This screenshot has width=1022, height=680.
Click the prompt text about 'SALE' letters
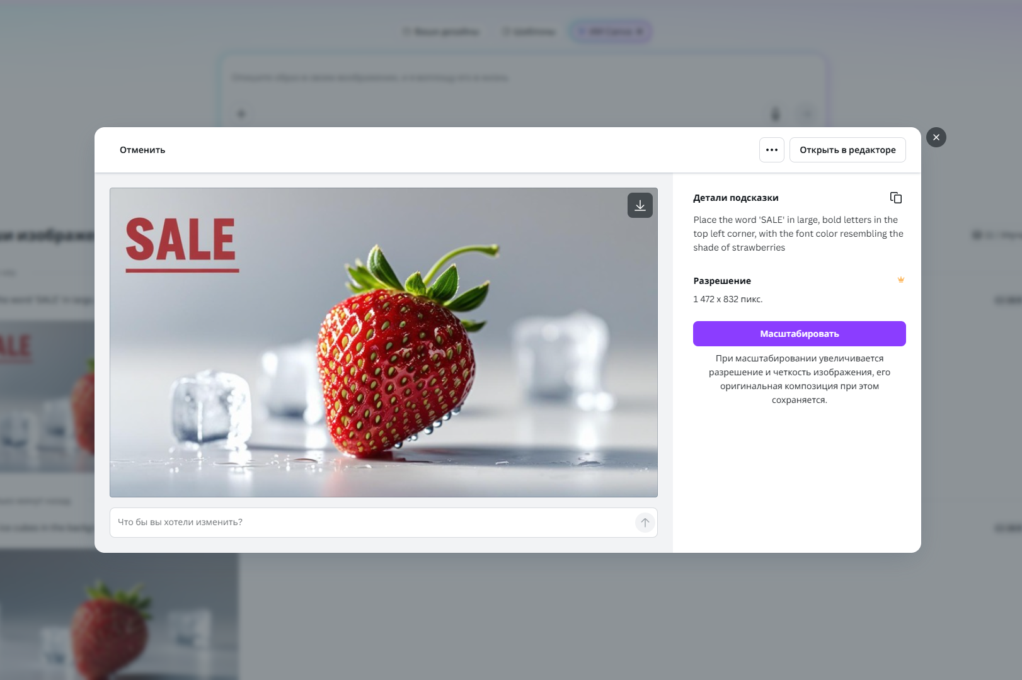click(x=798, y=234)
